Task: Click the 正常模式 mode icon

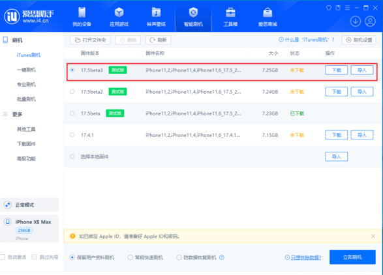Action: pyautogui.click(x=8, y=205)
